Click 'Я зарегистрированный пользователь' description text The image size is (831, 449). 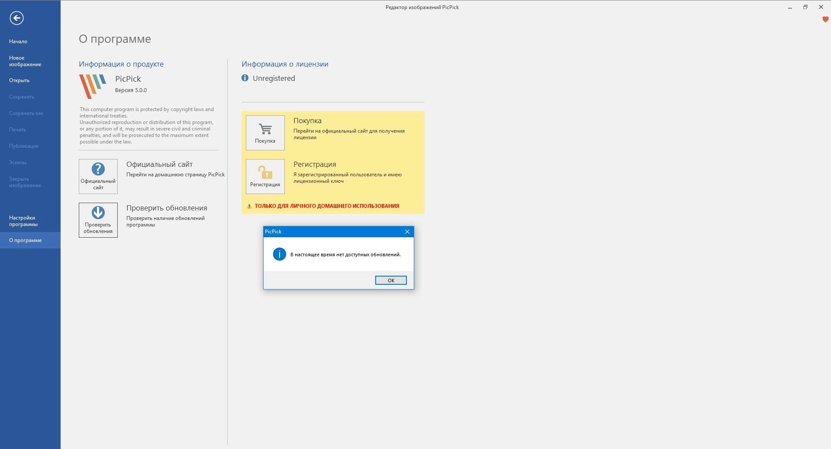[348, 178]
